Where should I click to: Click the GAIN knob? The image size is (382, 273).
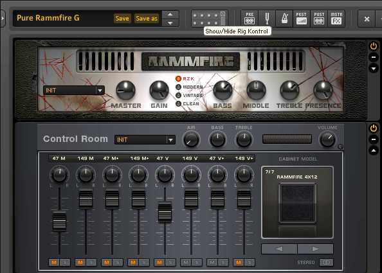coord(159,91)
